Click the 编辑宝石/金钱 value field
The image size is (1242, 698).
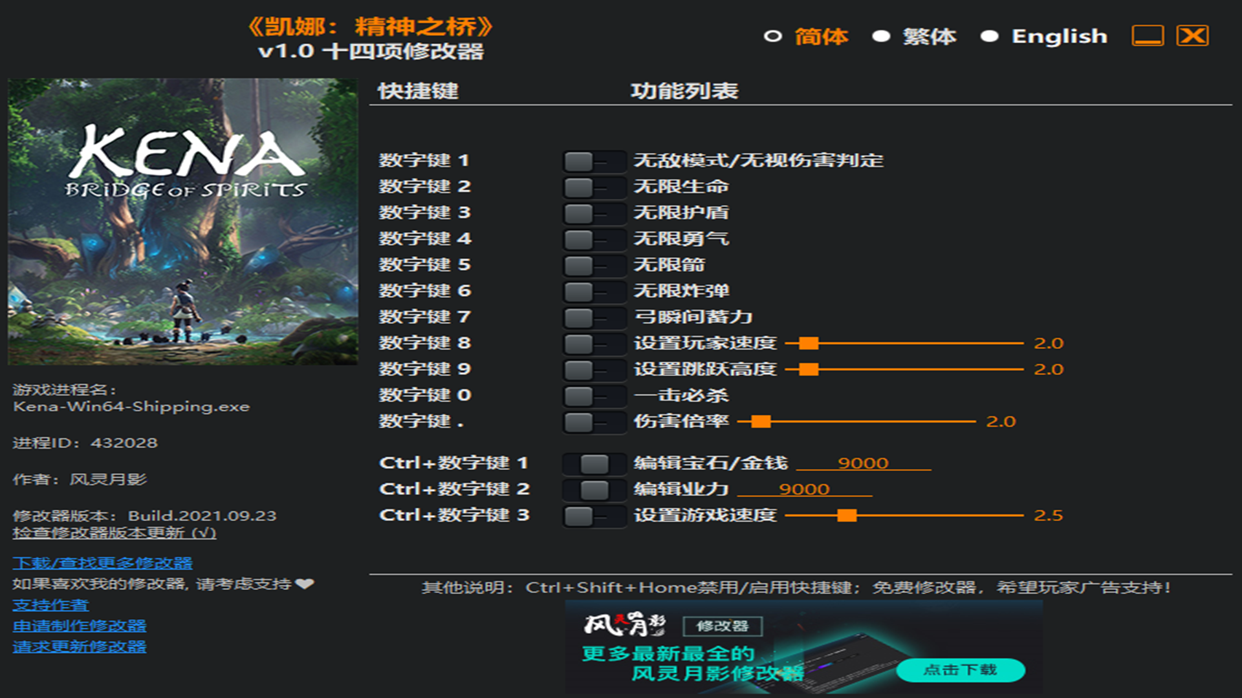(x=862, y=463)
